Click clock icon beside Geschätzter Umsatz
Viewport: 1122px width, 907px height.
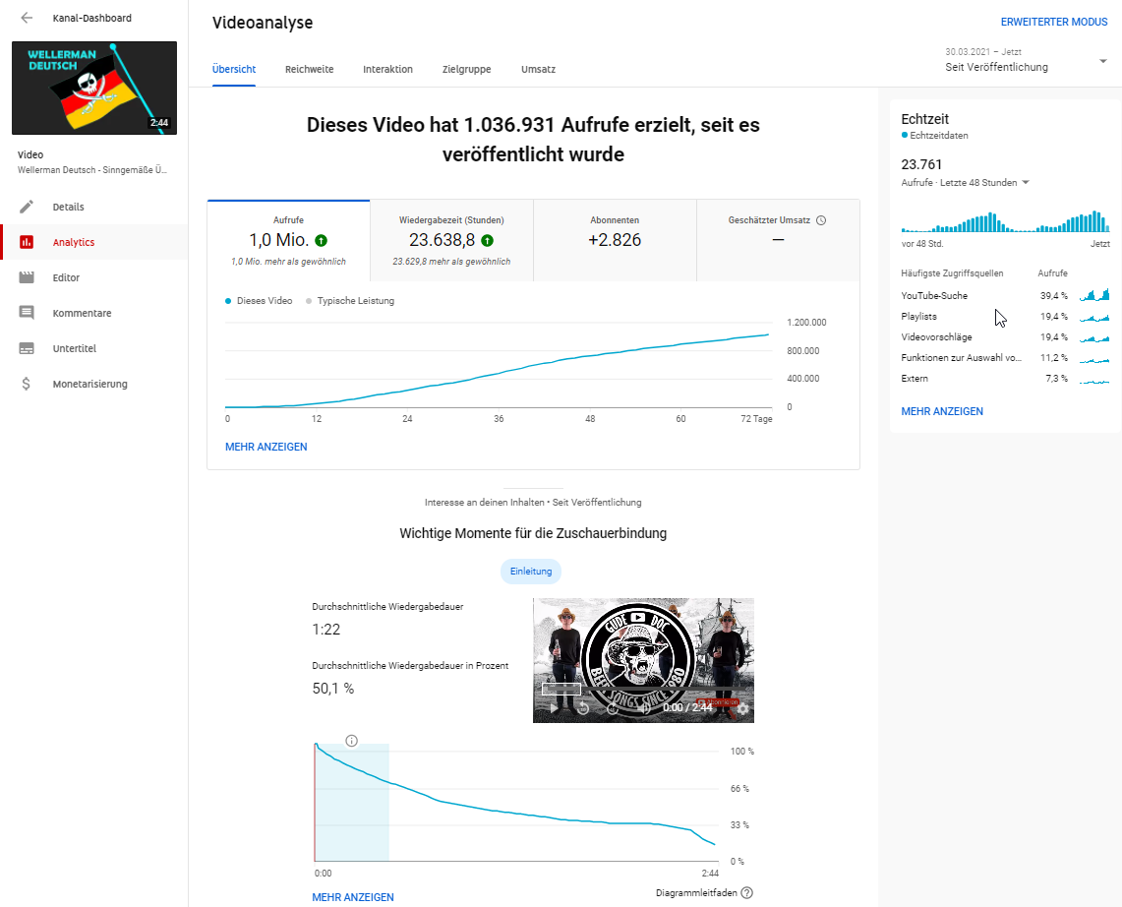[x=821, y=220]
